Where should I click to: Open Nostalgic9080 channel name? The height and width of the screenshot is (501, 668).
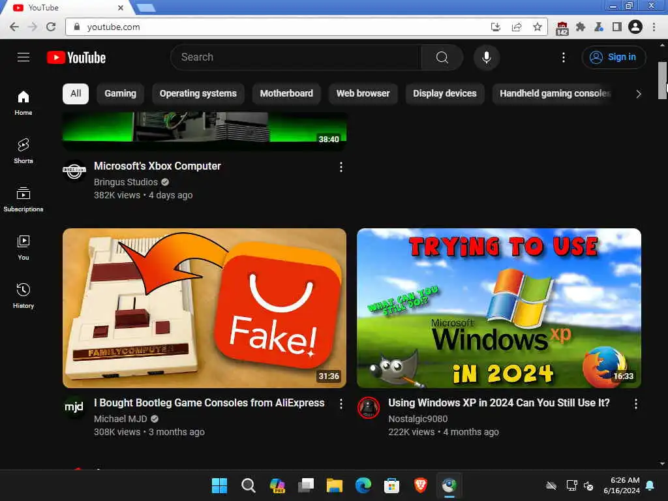pos(418,419)
